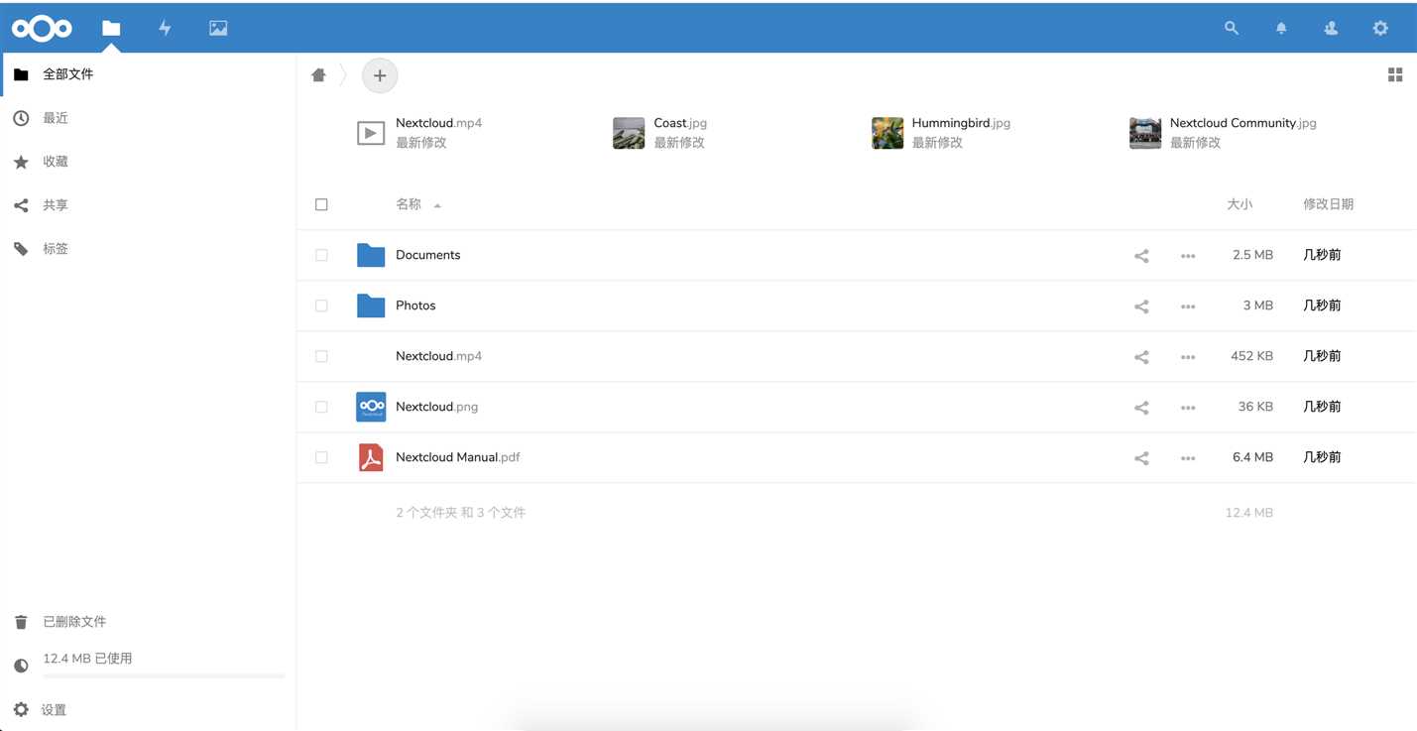
Task: Open Nextcloud Manual.pdf file name
Action: (458, 457)
